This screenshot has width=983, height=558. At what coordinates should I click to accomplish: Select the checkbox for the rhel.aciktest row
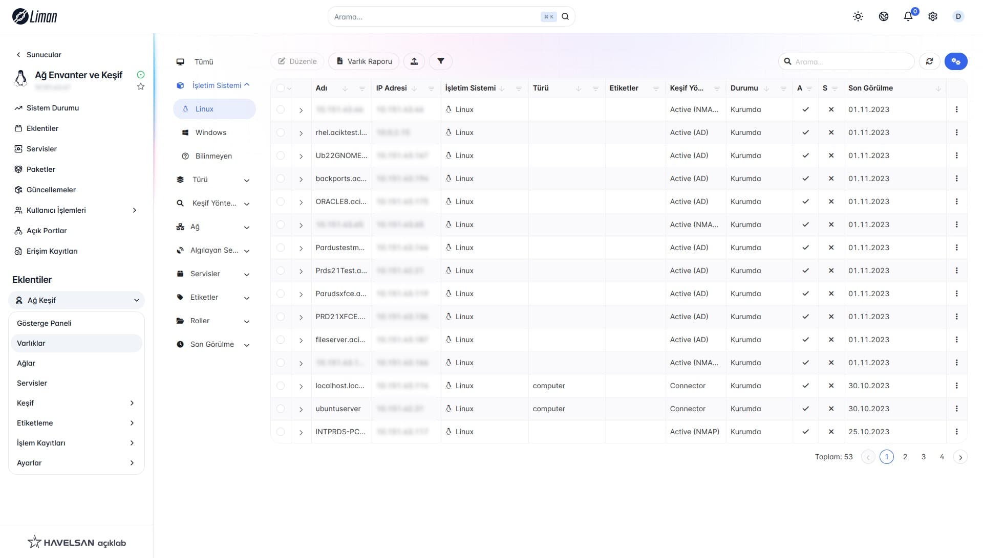click(x=281, y=132)
